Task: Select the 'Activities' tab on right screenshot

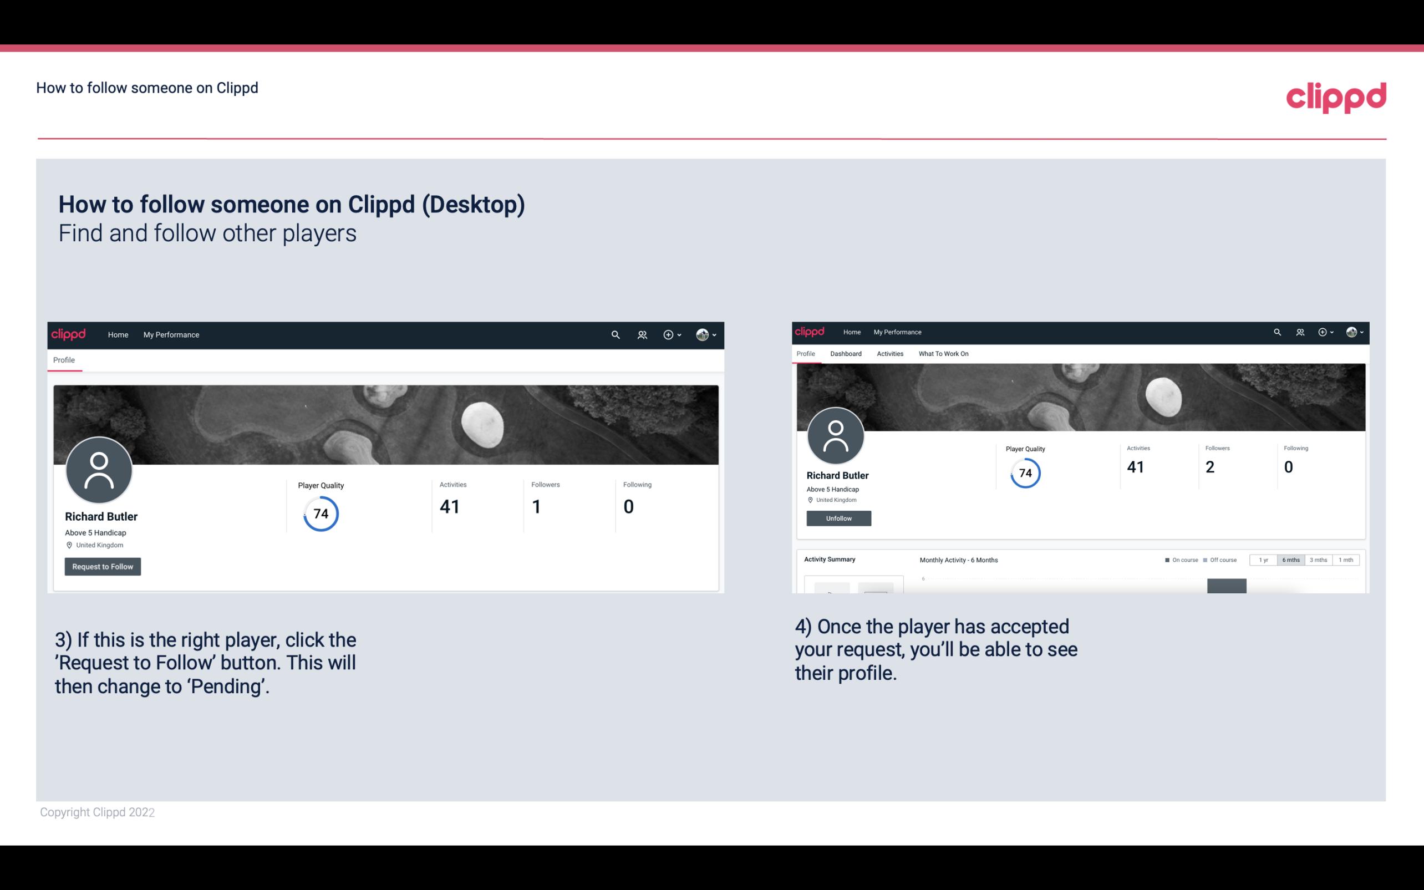Action: (888, 354)
